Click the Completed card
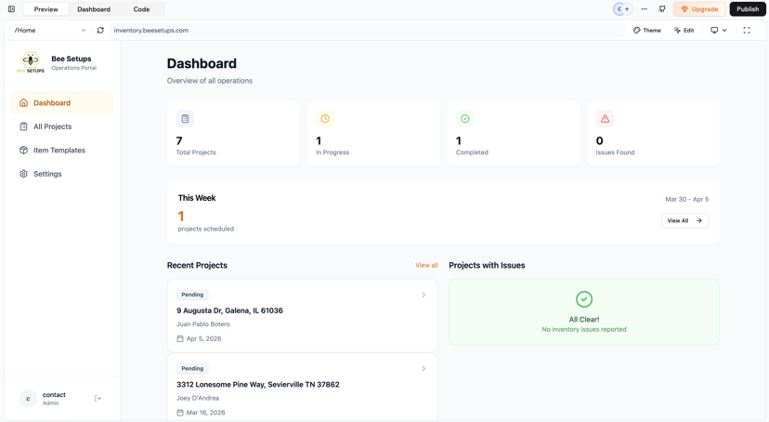This screenshot has width=769, height=422. 513,133
